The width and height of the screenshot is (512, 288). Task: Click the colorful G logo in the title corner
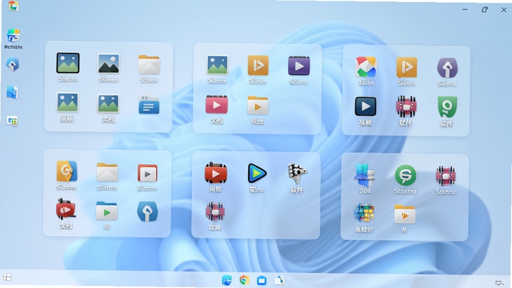point(13,6)
